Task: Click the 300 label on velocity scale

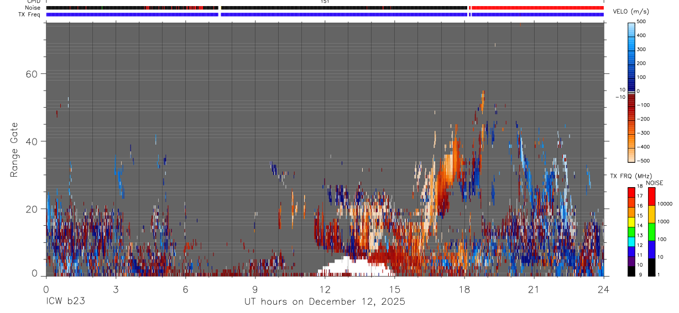Action: (641, 49)
